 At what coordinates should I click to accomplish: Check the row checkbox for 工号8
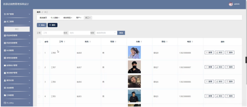click(39, 53)
